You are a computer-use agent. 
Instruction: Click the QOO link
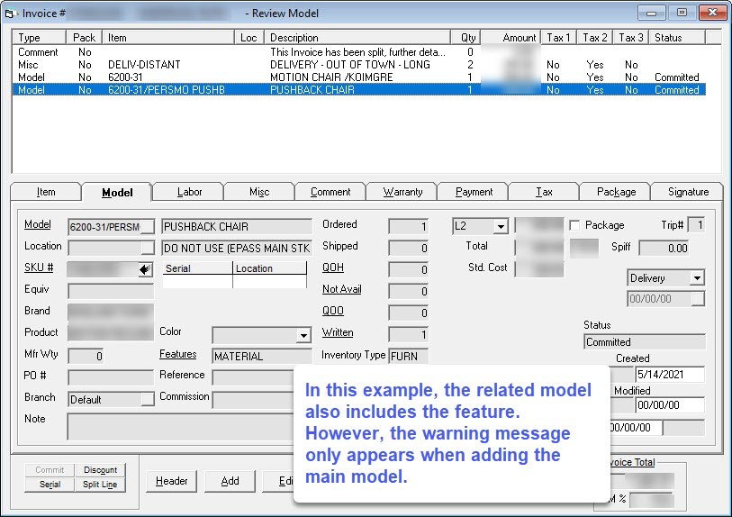tap(333, 311)
